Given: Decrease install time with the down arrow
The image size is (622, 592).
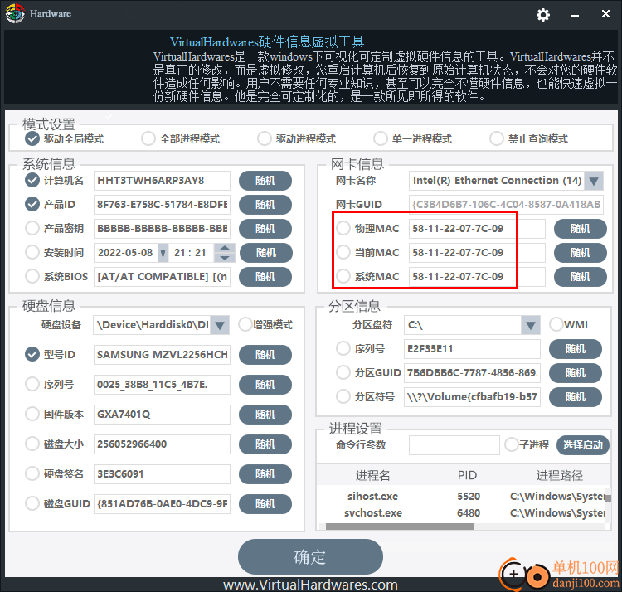Looking at the screenshot, I should tap(225, 258).
